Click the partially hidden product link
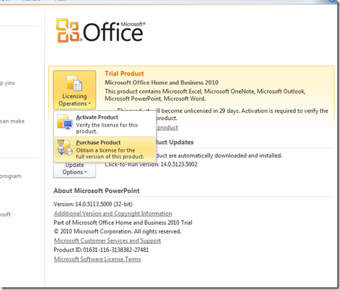 [x=168, y=127]
